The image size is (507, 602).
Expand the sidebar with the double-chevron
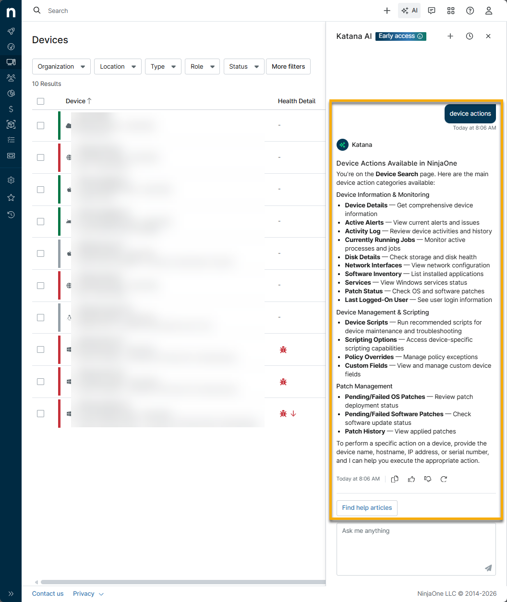pos(11,594)
